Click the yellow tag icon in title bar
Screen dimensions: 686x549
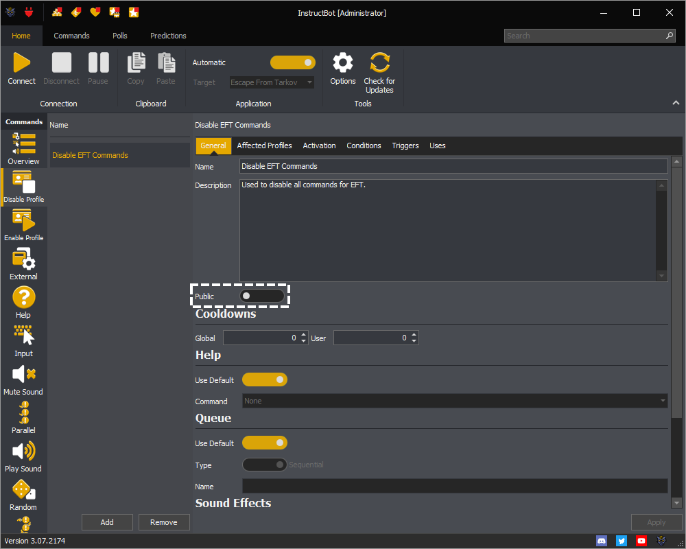point(76,12)
